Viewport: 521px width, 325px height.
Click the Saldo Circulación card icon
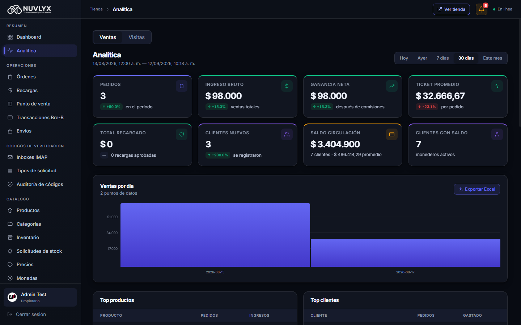392,134
